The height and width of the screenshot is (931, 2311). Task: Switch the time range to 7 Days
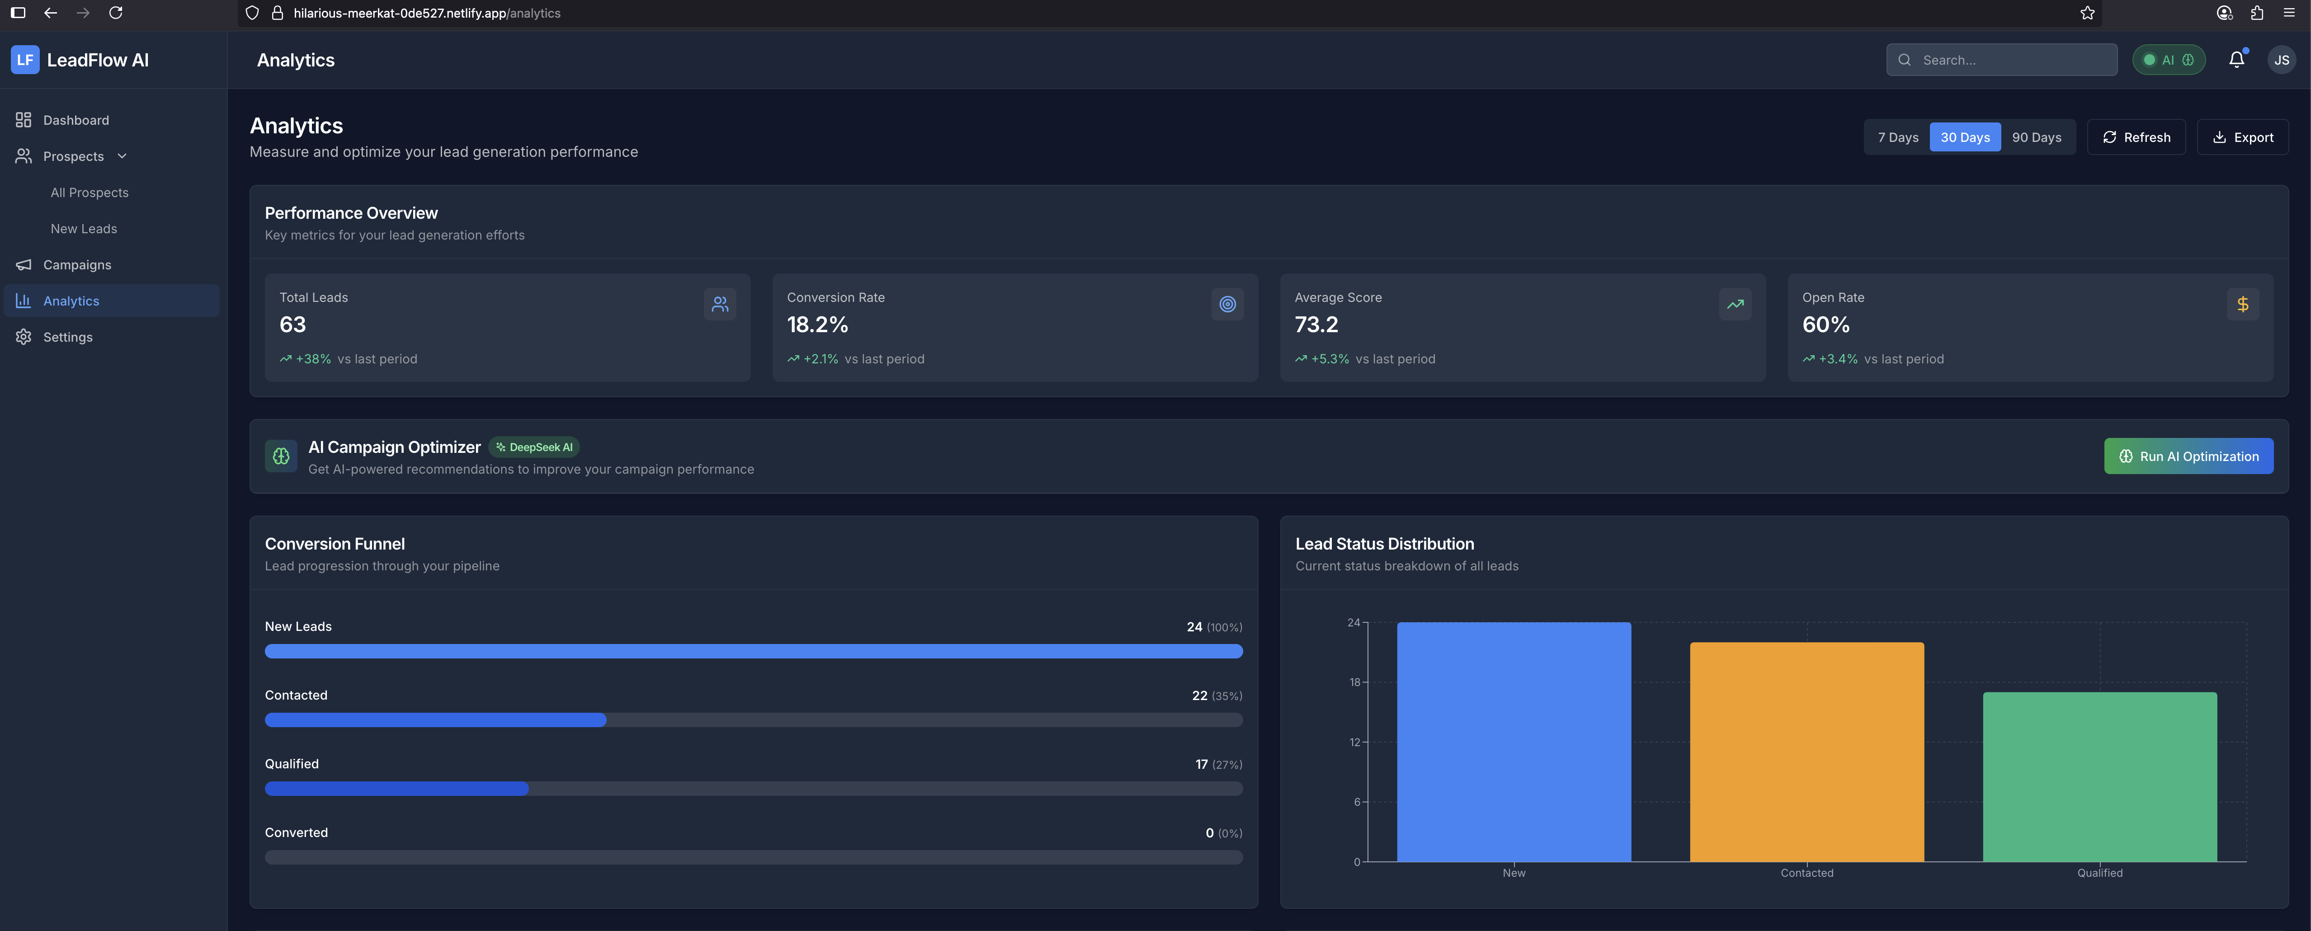pos(1897,137)
